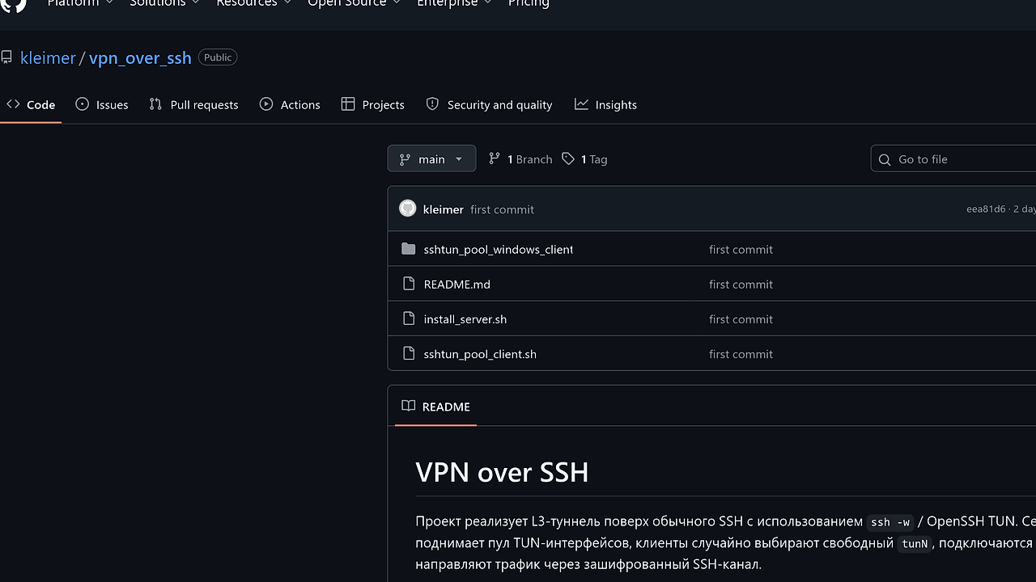This screenshot has height=582, width=1036.
Task: Click the VPN over SSH heading
Action: pyautogui.click(x=502, y=472)
